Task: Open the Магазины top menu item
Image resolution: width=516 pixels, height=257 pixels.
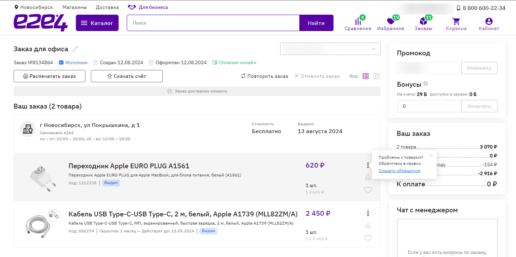Action: 74,7
